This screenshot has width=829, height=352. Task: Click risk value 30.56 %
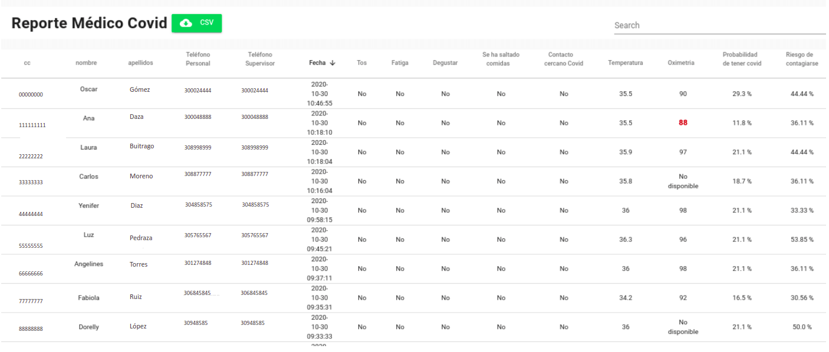[802, 298]
